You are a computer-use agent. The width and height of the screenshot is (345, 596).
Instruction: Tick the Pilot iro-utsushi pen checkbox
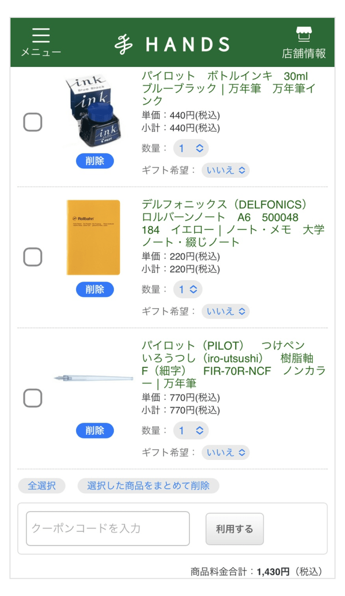click(33, 398)
